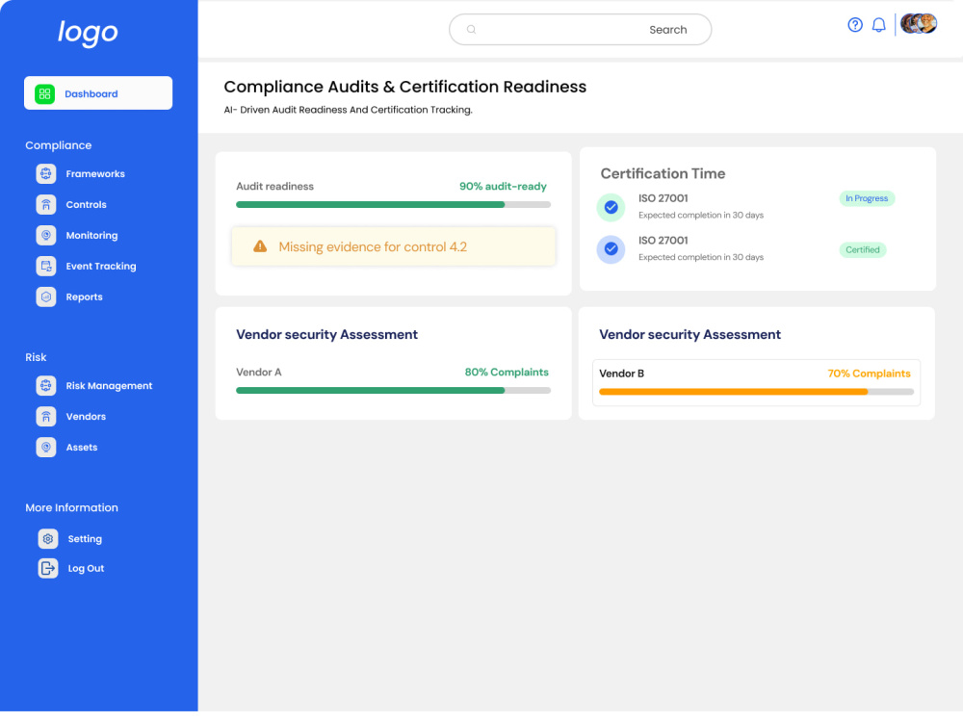Click the Event Tracking sidebar icon
963x722 pixels.
[x=46, y=266]
